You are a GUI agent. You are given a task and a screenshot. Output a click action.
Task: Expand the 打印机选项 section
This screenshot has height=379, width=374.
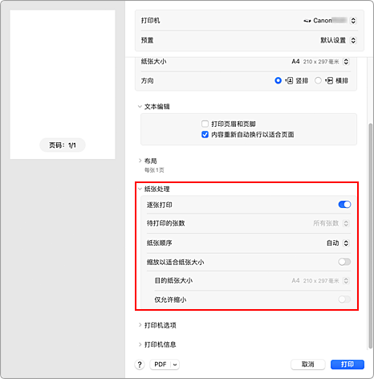pos(140,325)
